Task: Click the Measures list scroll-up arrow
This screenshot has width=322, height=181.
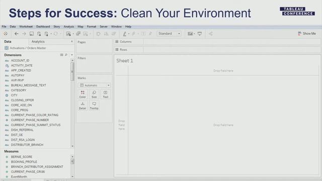Action: pos(72,156)
